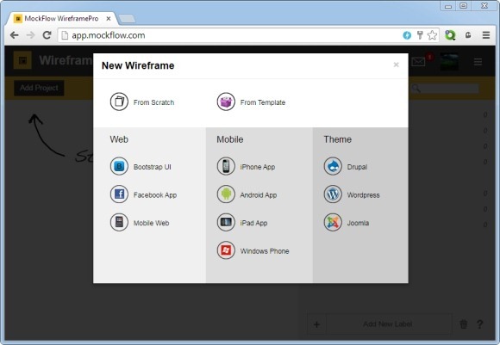
Task: Click the From Scratch label
Action: point(153,102)
